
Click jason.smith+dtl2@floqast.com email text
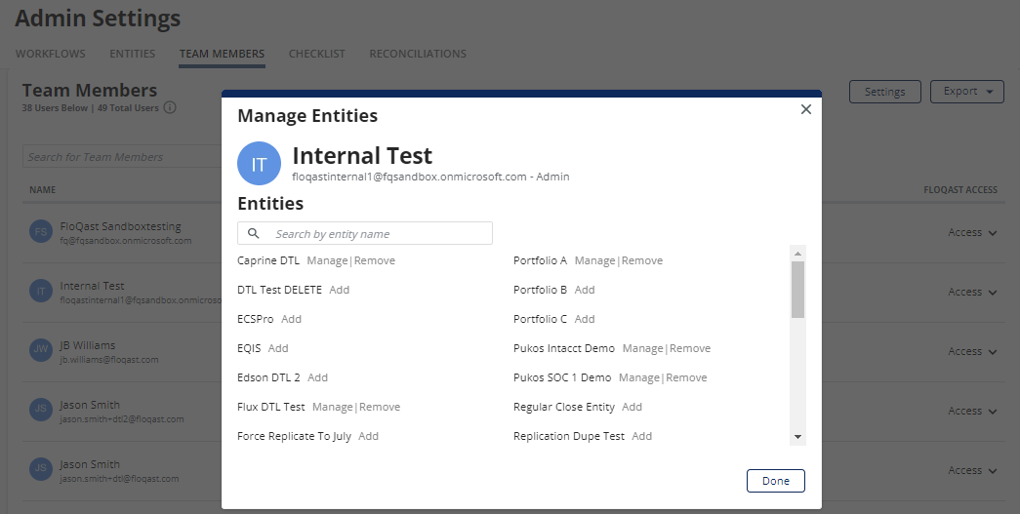pos(122,419)
